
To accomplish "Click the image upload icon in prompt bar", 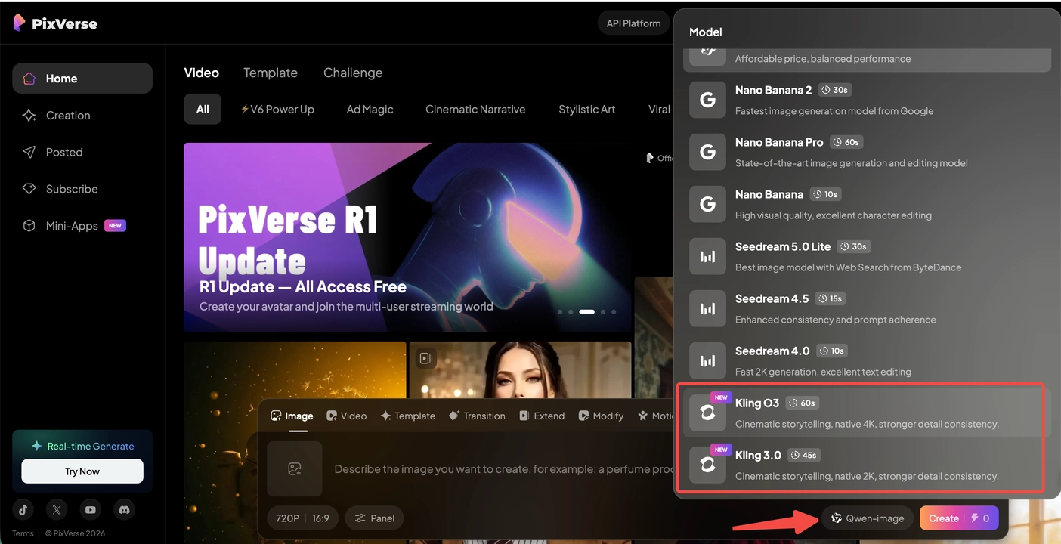I will 295,468.
